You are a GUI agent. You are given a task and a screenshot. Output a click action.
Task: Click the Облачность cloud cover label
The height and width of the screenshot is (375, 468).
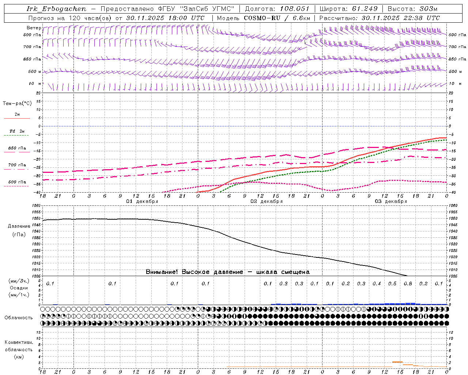[x=19, y=318]
